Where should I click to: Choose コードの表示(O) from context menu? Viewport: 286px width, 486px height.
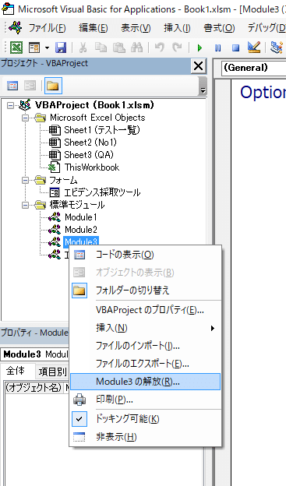(145, 255)
